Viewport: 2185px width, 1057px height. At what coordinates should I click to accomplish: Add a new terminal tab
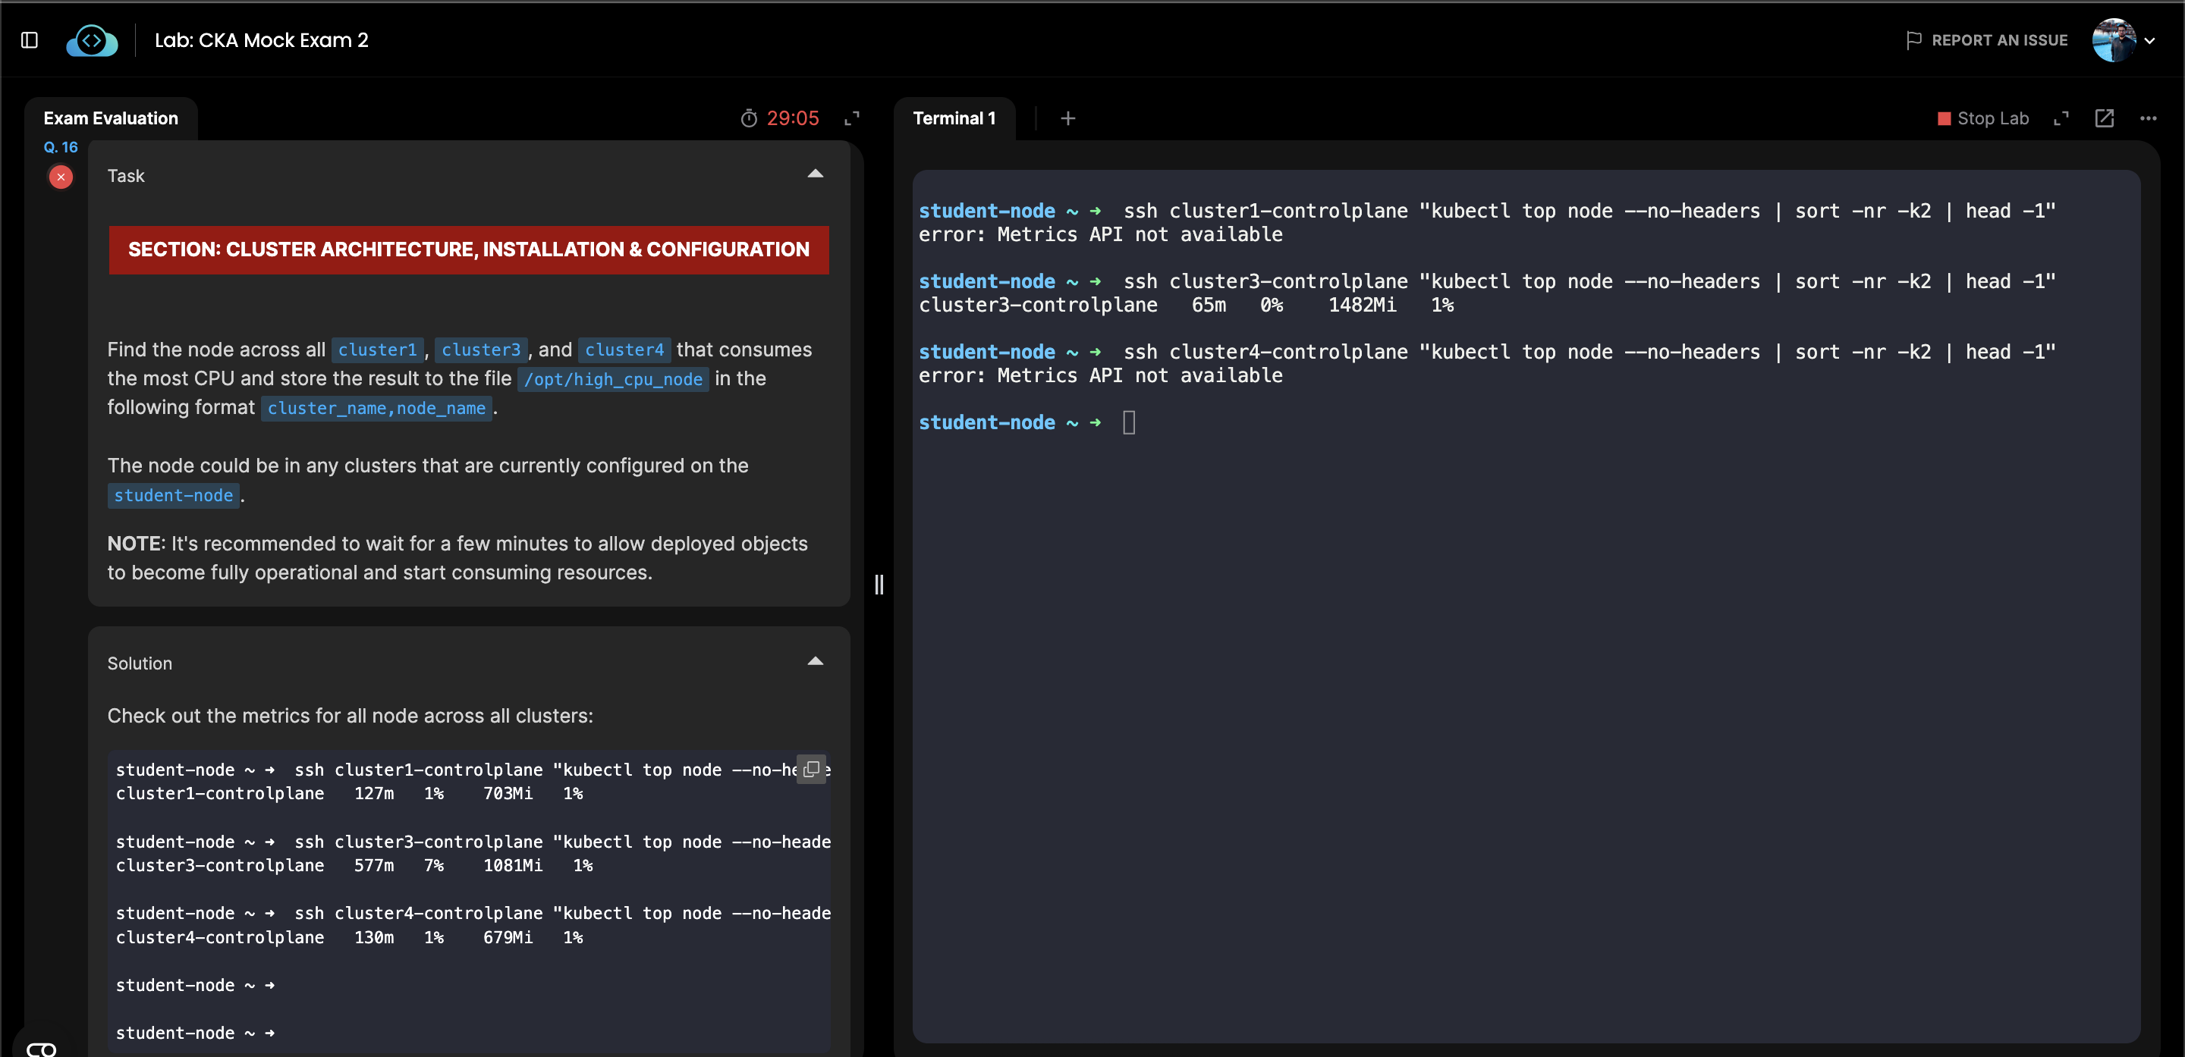(1068, 119)
